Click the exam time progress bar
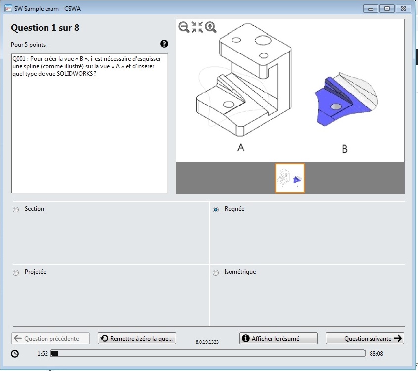418x371 pixels. tap(208, 353)
